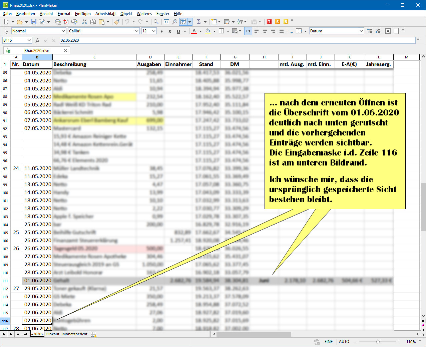The height and width of the screenshot is (347, 426).
Task: Toggle the freeze panes grid button
Action: point(183,22)
